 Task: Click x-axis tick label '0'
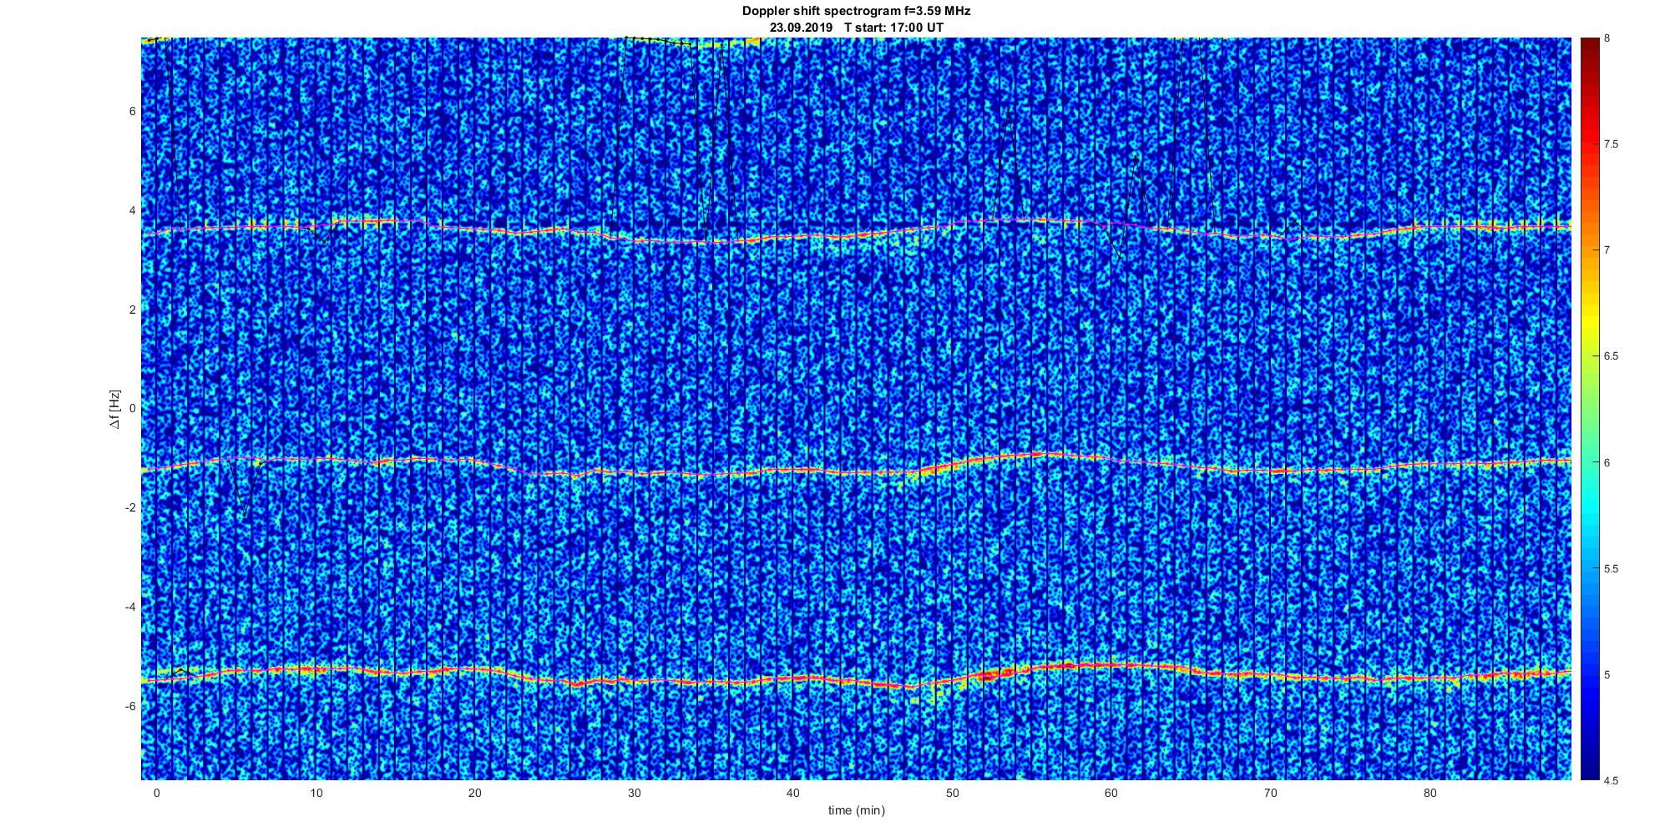pyautogui.click(x=156, y=793)
